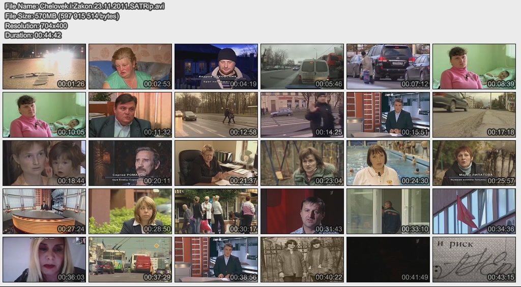The height and width of the screenshot is (287, 521).
Task: Click the 00:15:51 news studio presenter frame
Action: pyautogui.click(x=388, y=115)
